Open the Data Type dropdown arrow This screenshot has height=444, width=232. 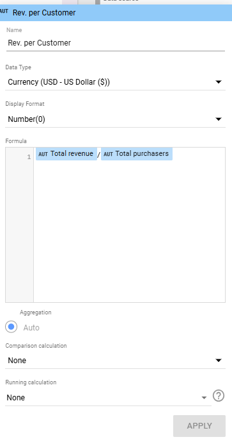tap(219, 82)
